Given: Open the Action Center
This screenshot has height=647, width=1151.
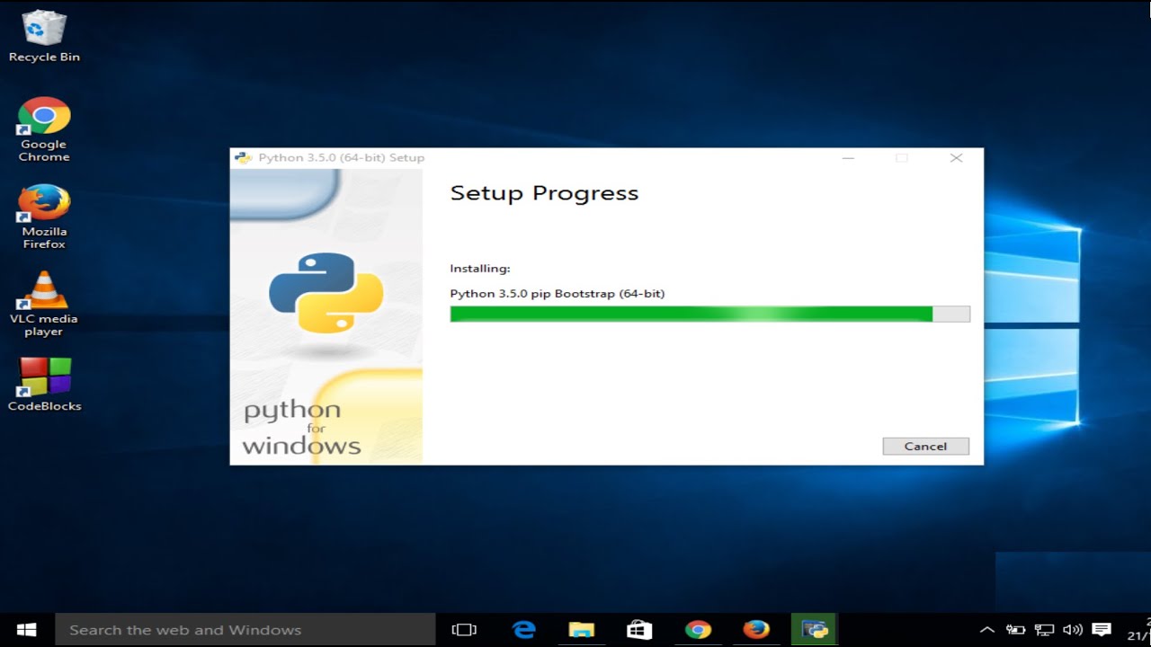Looking at the screenshot, I should pyautogui.click(x=1102, y=629).
